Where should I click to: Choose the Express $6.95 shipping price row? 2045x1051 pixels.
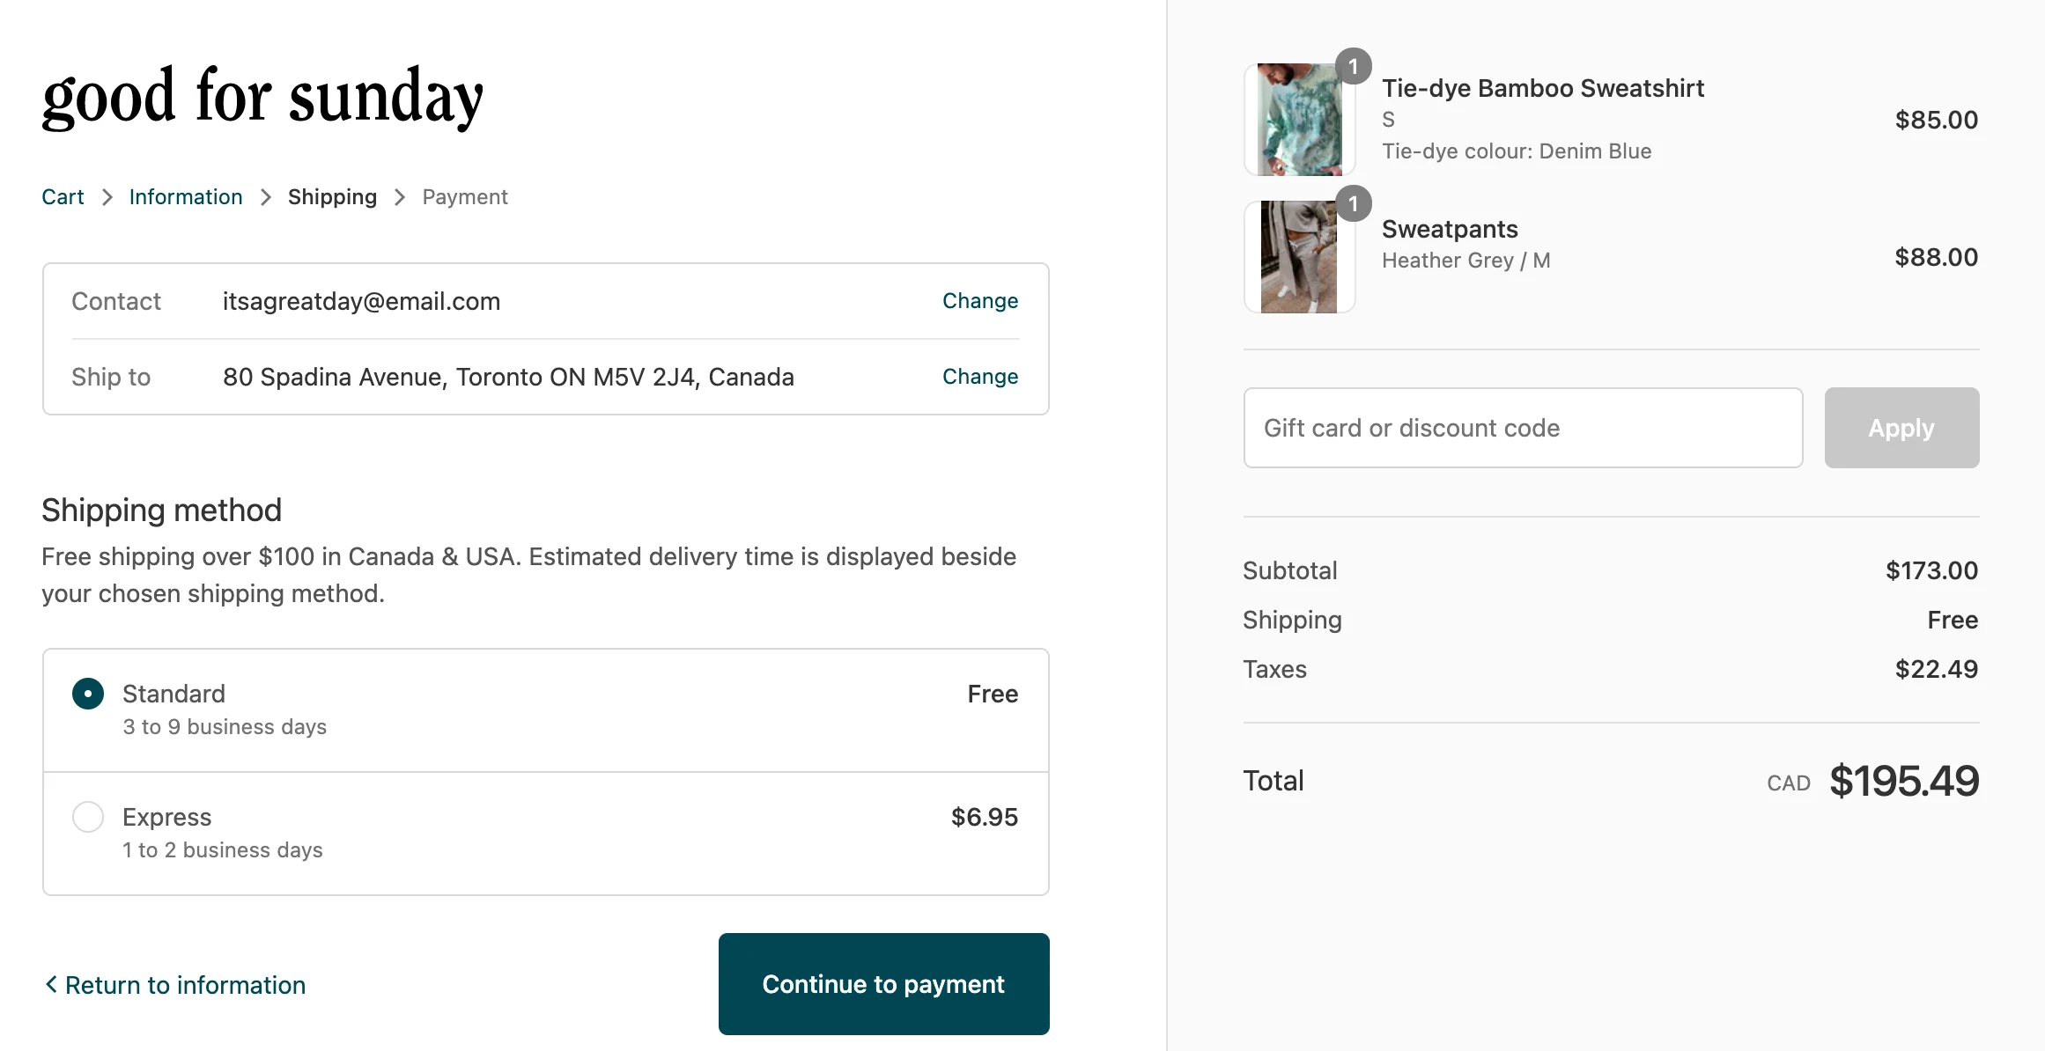pyautogui.click(x=984, y=817)
